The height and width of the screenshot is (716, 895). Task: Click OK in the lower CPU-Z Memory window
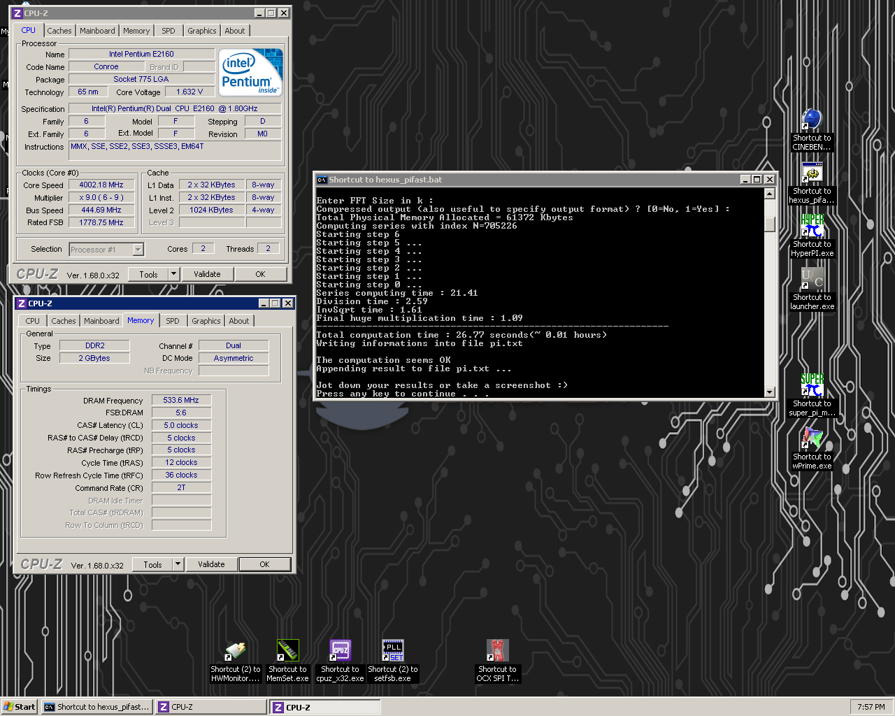click(x=264, y=564)
